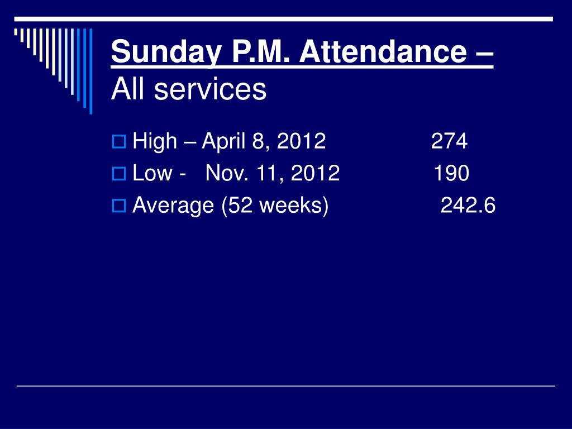Click the number 190
The image size is (572, 429).
click(x=451, y=173)
